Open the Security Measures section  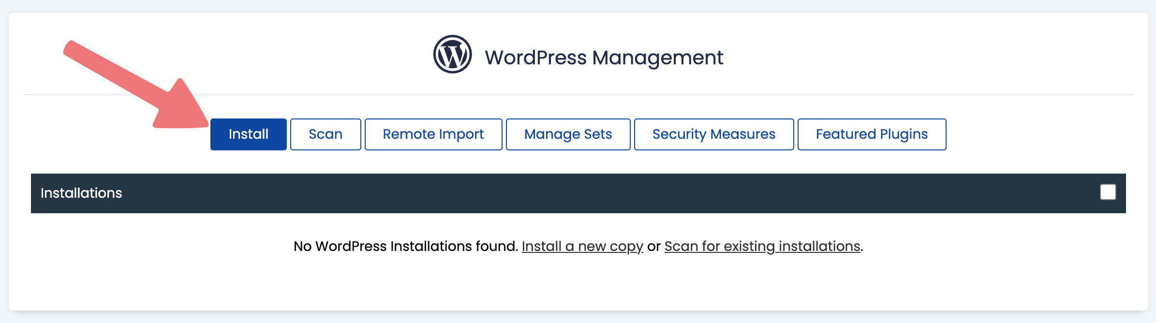pyautogui.click(x=714, y=134)
